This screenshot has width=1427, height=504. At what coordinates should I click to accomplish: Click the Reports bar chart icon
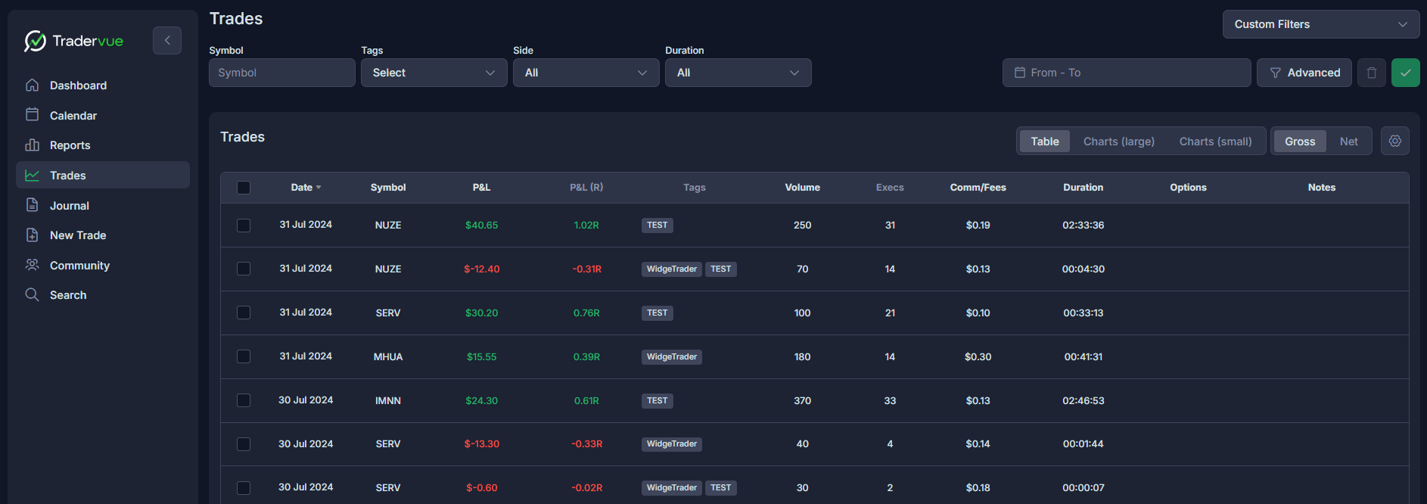click(32, 145)
